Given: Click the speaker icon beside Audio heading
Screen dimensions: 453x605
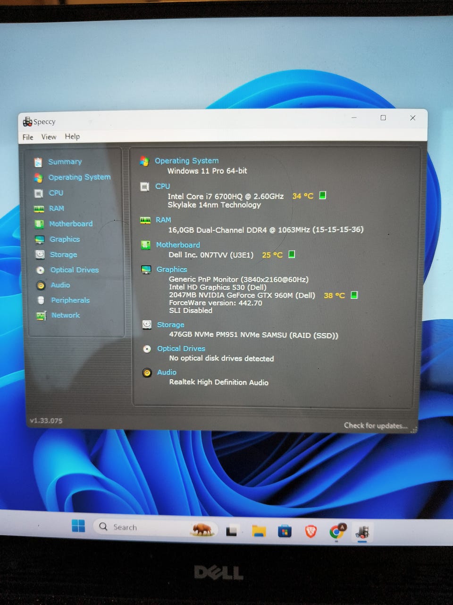Looking at the screenshot, I should [x=147, y=372].
